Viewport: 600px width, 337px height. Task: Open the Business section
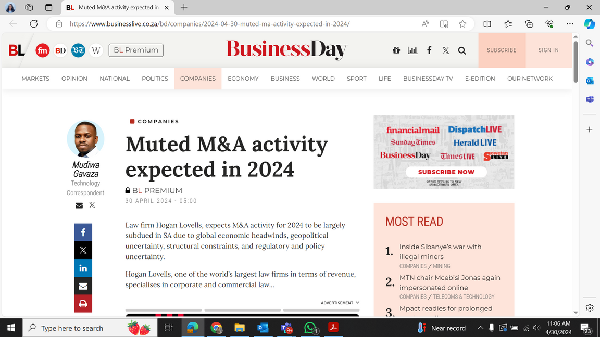pyautogui.click(x=285, y=79)
